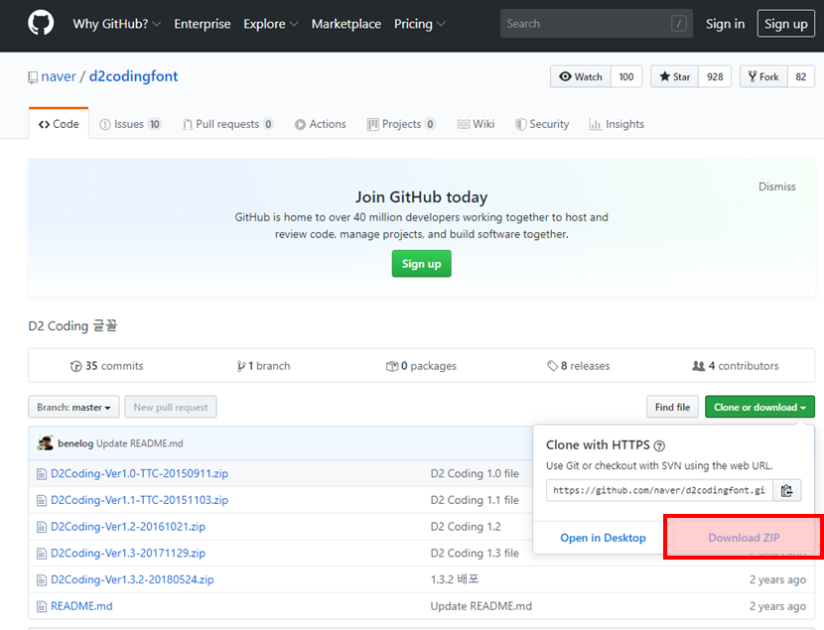Open the d2codingfont repository link
This screenshot has width=824, height=630.
point(133,76)
